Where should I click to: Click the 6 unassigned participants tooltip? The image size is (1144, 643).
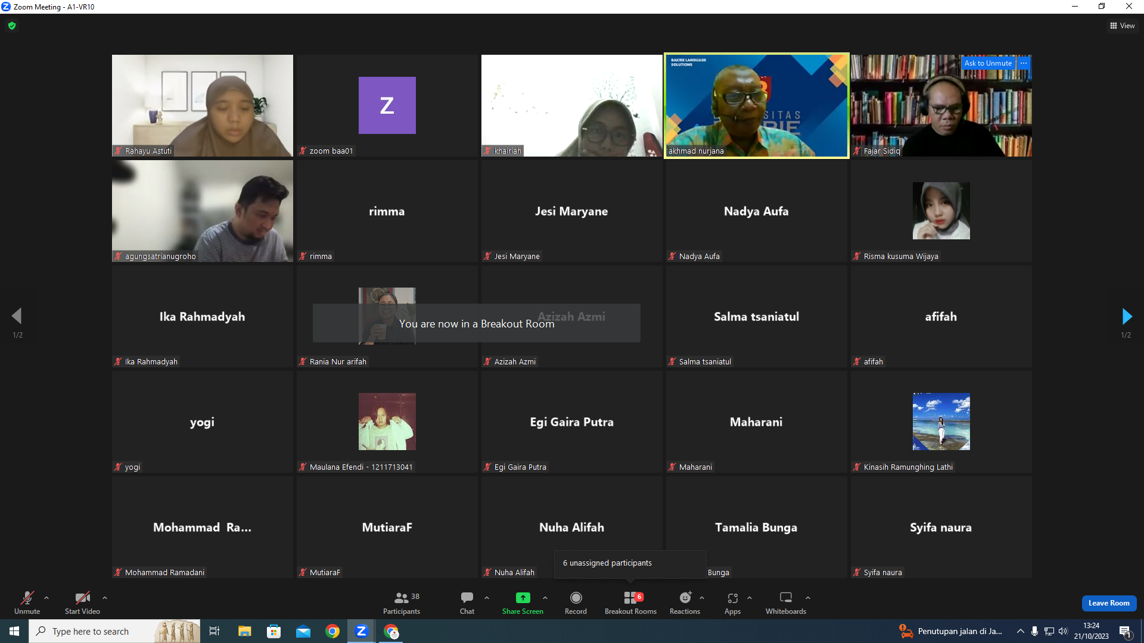point(630,563)
